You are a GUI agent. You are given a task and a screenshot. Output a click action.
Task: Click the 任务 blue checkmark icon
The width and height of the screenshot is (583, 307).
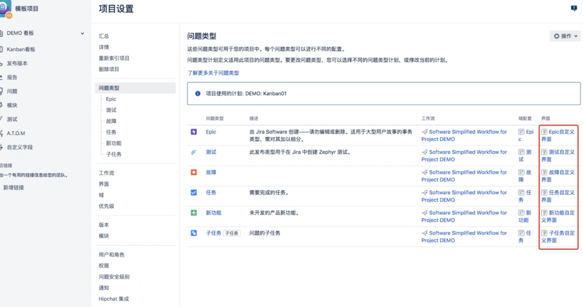pos(194,192)
